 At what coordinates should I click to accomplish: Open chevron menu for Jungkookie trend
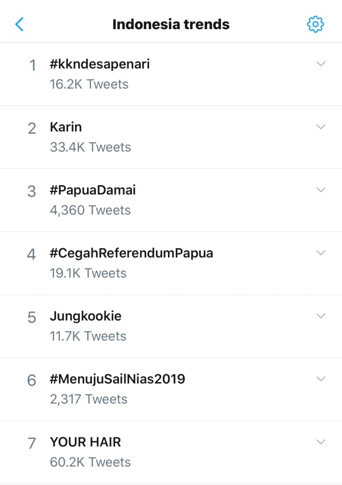[x=321, y=316]
